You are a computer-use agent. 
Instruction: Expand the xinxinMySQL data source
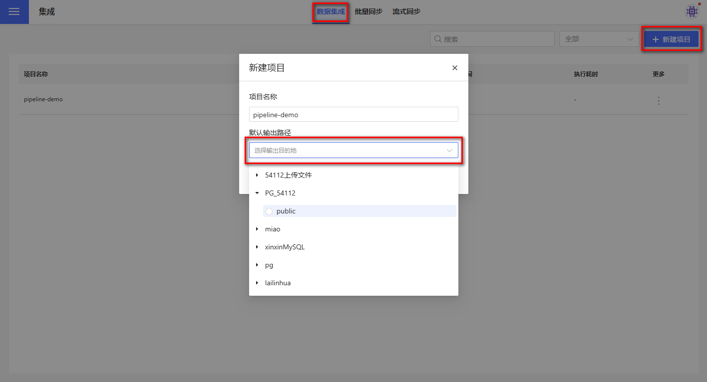point(257,247)
